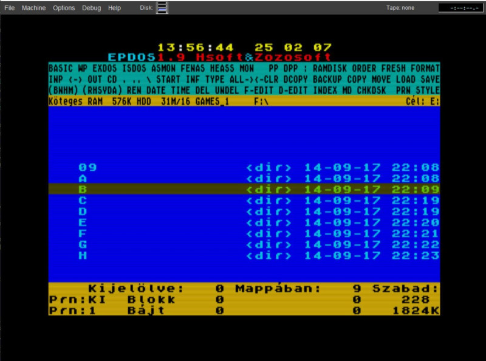Select the highlighted B directory entry
The height and width of the screenshot is (361, 486).
[x=244, y=190]
